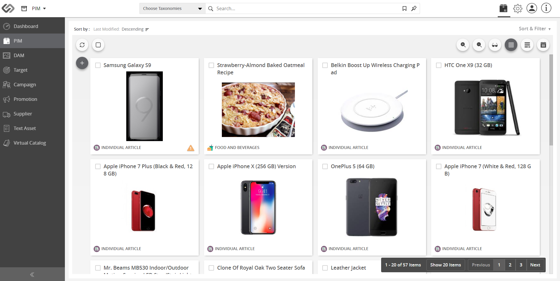Screen dimensions: 560x281
Task: Open the baked oatmeal thumbnail
Action: pos(258,110)
